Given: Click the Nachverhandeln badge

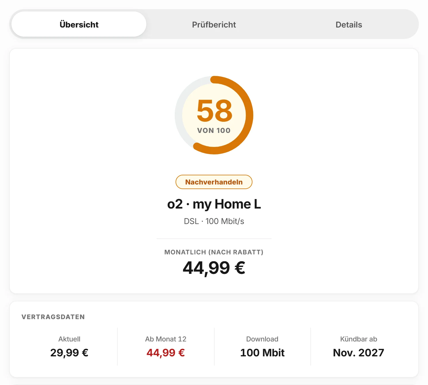Looking at the screenshot, I should click(214, 182).
